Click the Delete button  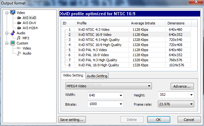[x=132, y=120]
